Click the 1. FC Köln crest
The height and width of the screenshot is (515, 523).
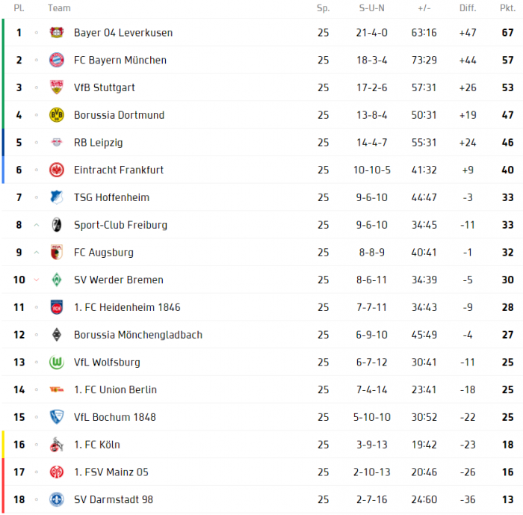tap(57, 445)
